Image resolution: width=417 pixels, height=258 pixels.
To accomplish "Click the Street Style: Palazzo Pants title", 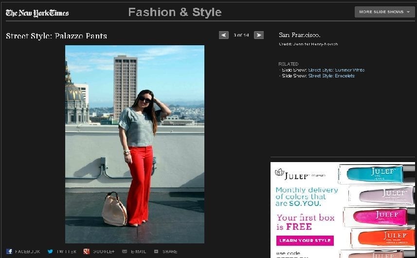I will (56, 36).
